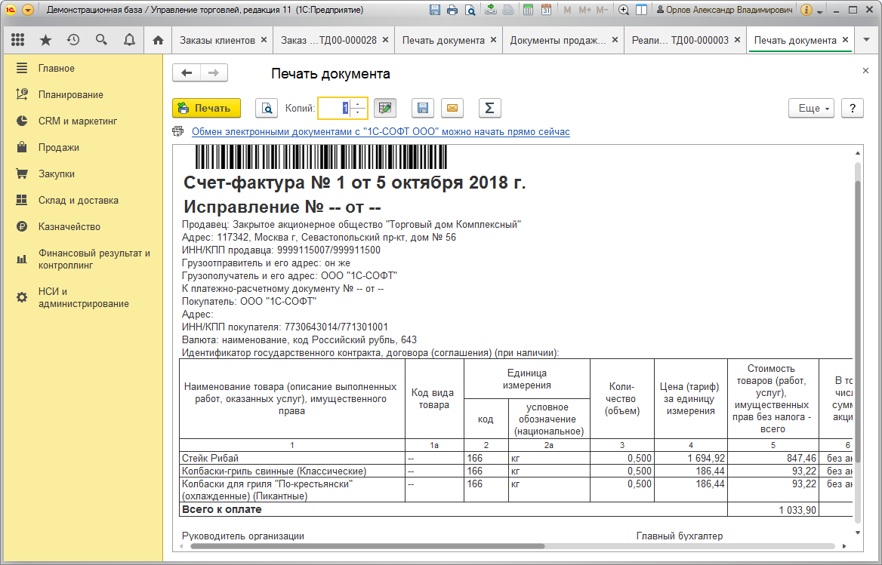Open the 1C main menu dropdown
882x565 pixels.
[27, 10]
